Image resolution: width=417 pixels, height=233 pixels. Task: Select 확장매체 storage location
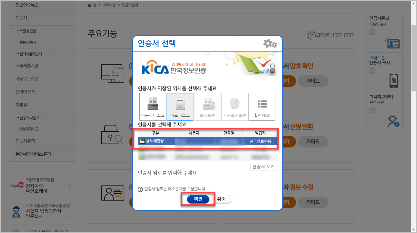coord(262,107)
